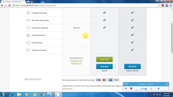Open uTorrent from the taskbar

(x=35, y=95)
